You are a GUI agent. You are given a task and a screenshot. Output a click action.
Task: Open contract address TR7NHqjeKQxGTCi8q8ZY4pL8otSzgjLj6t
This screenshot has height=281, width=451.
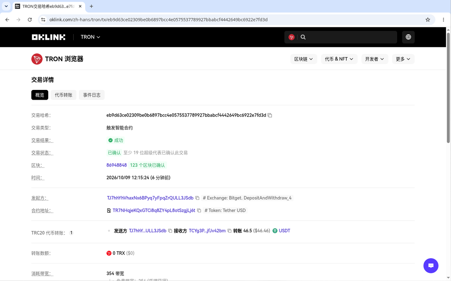click(x=154, y=210)
